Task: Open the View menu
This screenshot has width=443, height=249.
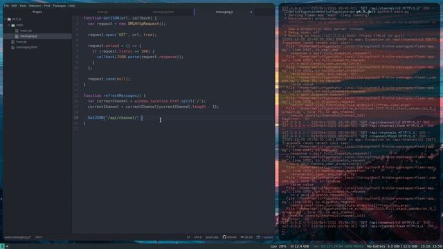Action: (x=23, y=6)
